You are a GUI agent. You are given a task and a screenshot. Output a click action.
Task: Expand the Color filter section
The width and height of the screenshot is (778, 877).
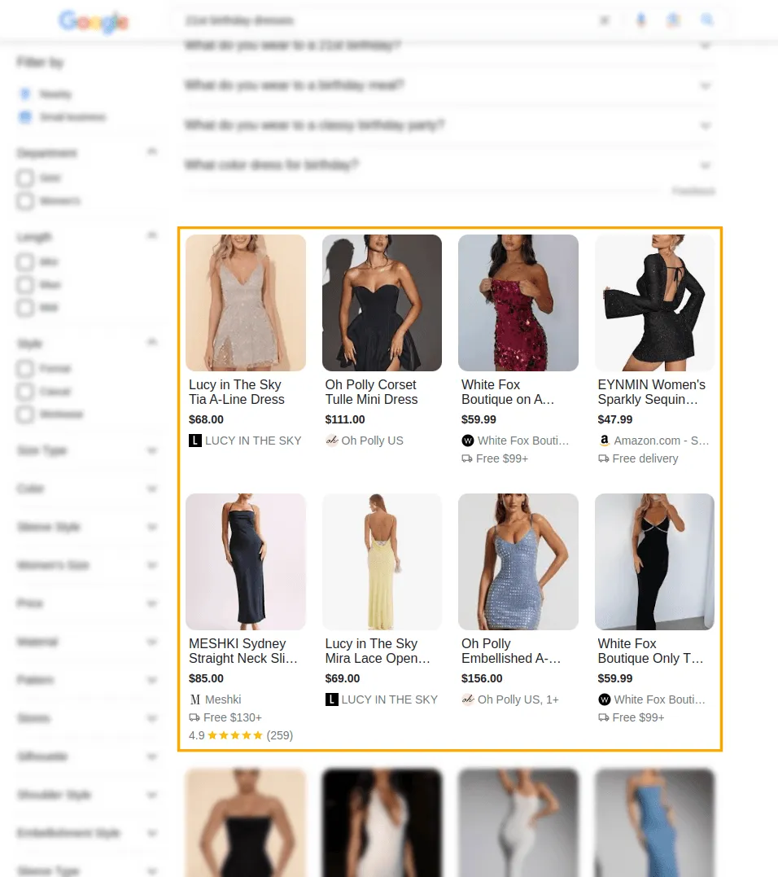click(152, 489)
